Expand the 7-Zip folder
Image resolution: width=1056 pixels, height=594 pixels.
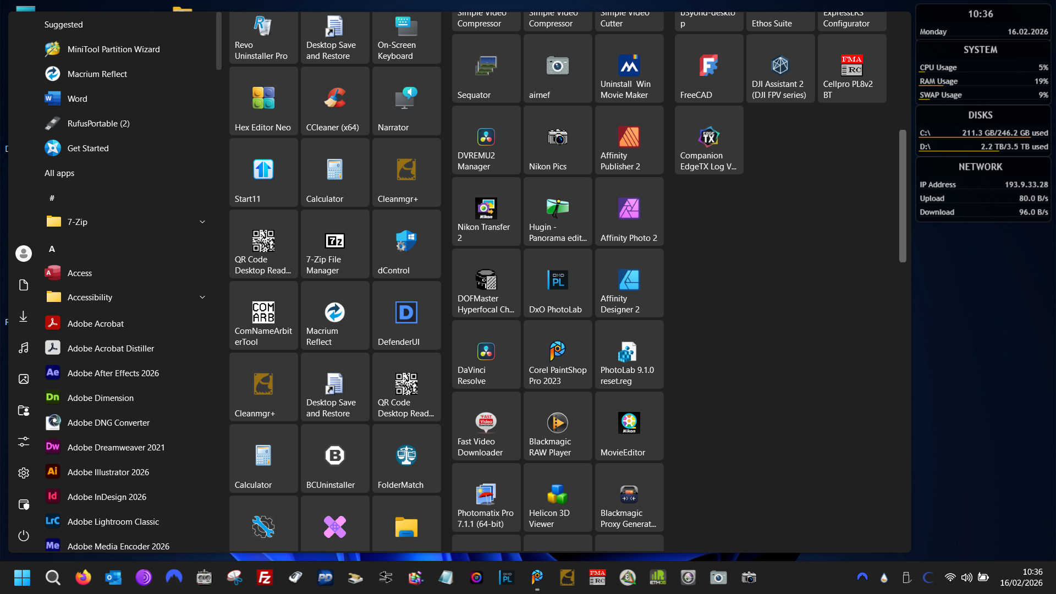pos(202,222)
